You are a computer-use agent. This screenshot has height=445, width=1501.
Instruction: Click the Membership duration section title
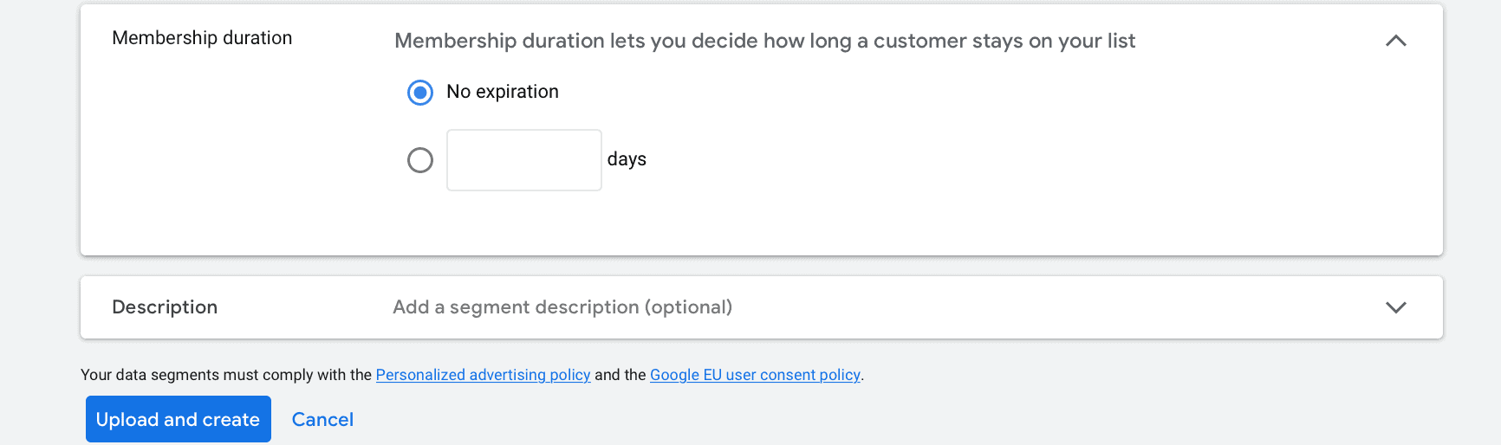pyautogui.click(x=202, y=38)
